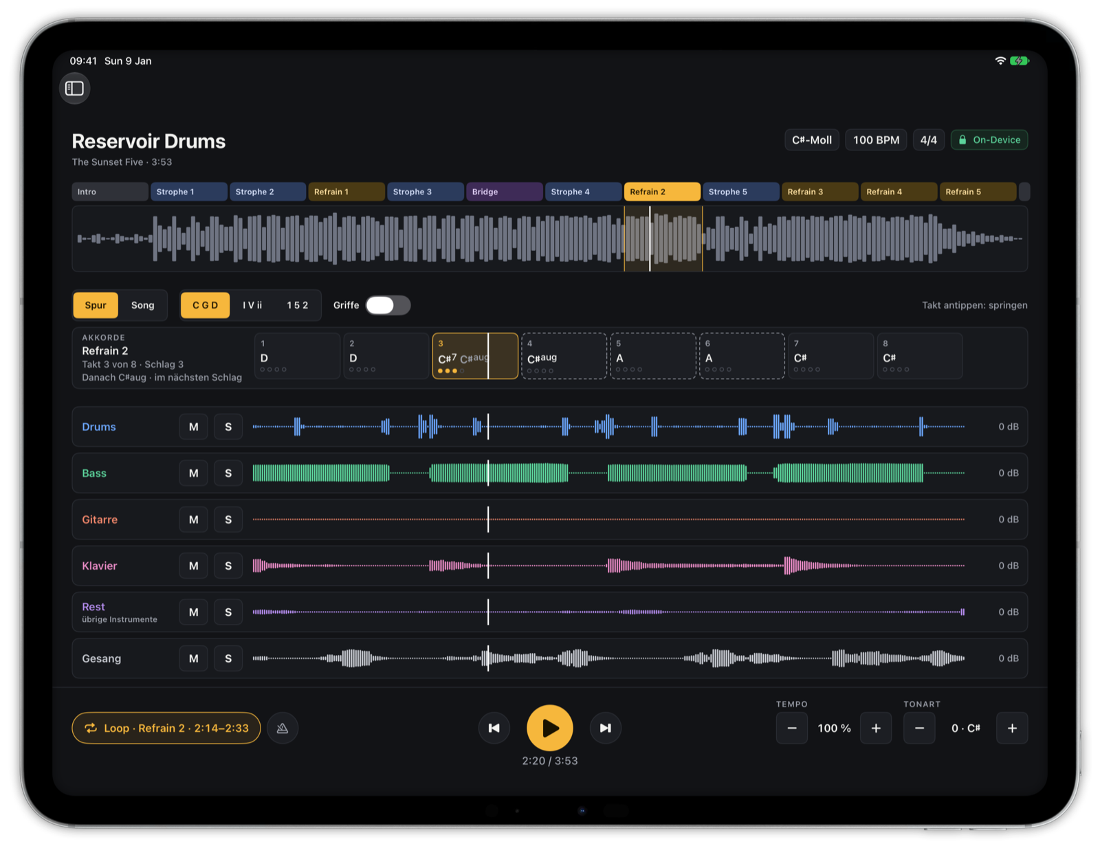Viewport: 1100px width, 846px height.
Task: Transpose key down with minus button
Action: pyautogui.click(x=919, y=728)
